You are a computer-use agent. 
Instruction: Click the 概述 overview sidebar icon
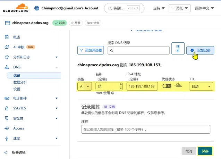7,37
